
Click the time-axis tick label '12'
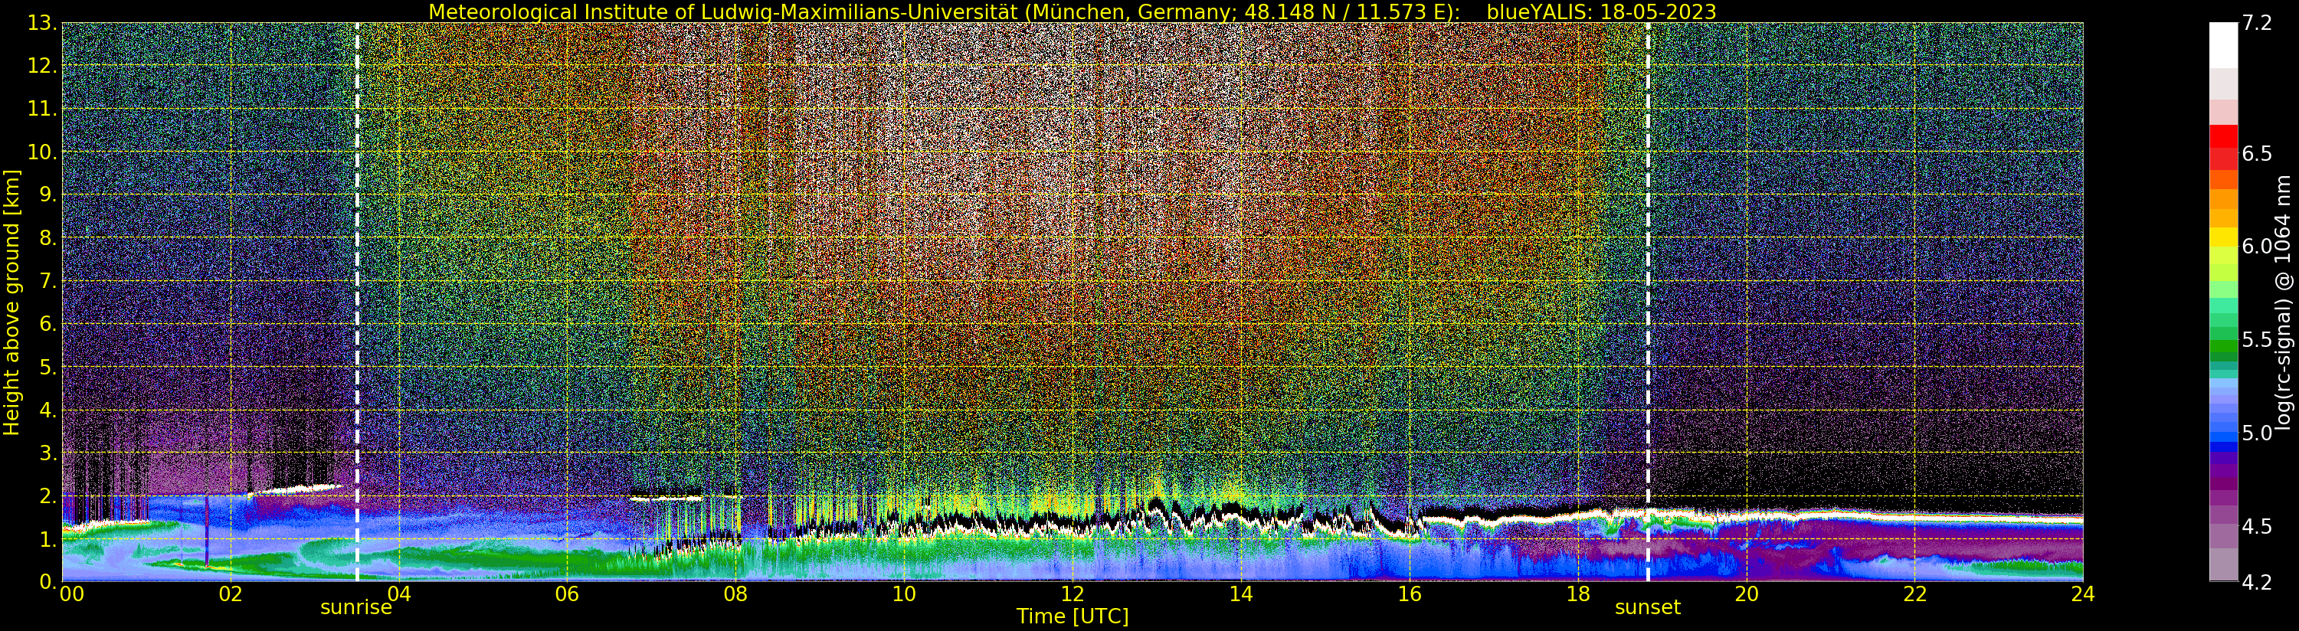click(1073, 594)
